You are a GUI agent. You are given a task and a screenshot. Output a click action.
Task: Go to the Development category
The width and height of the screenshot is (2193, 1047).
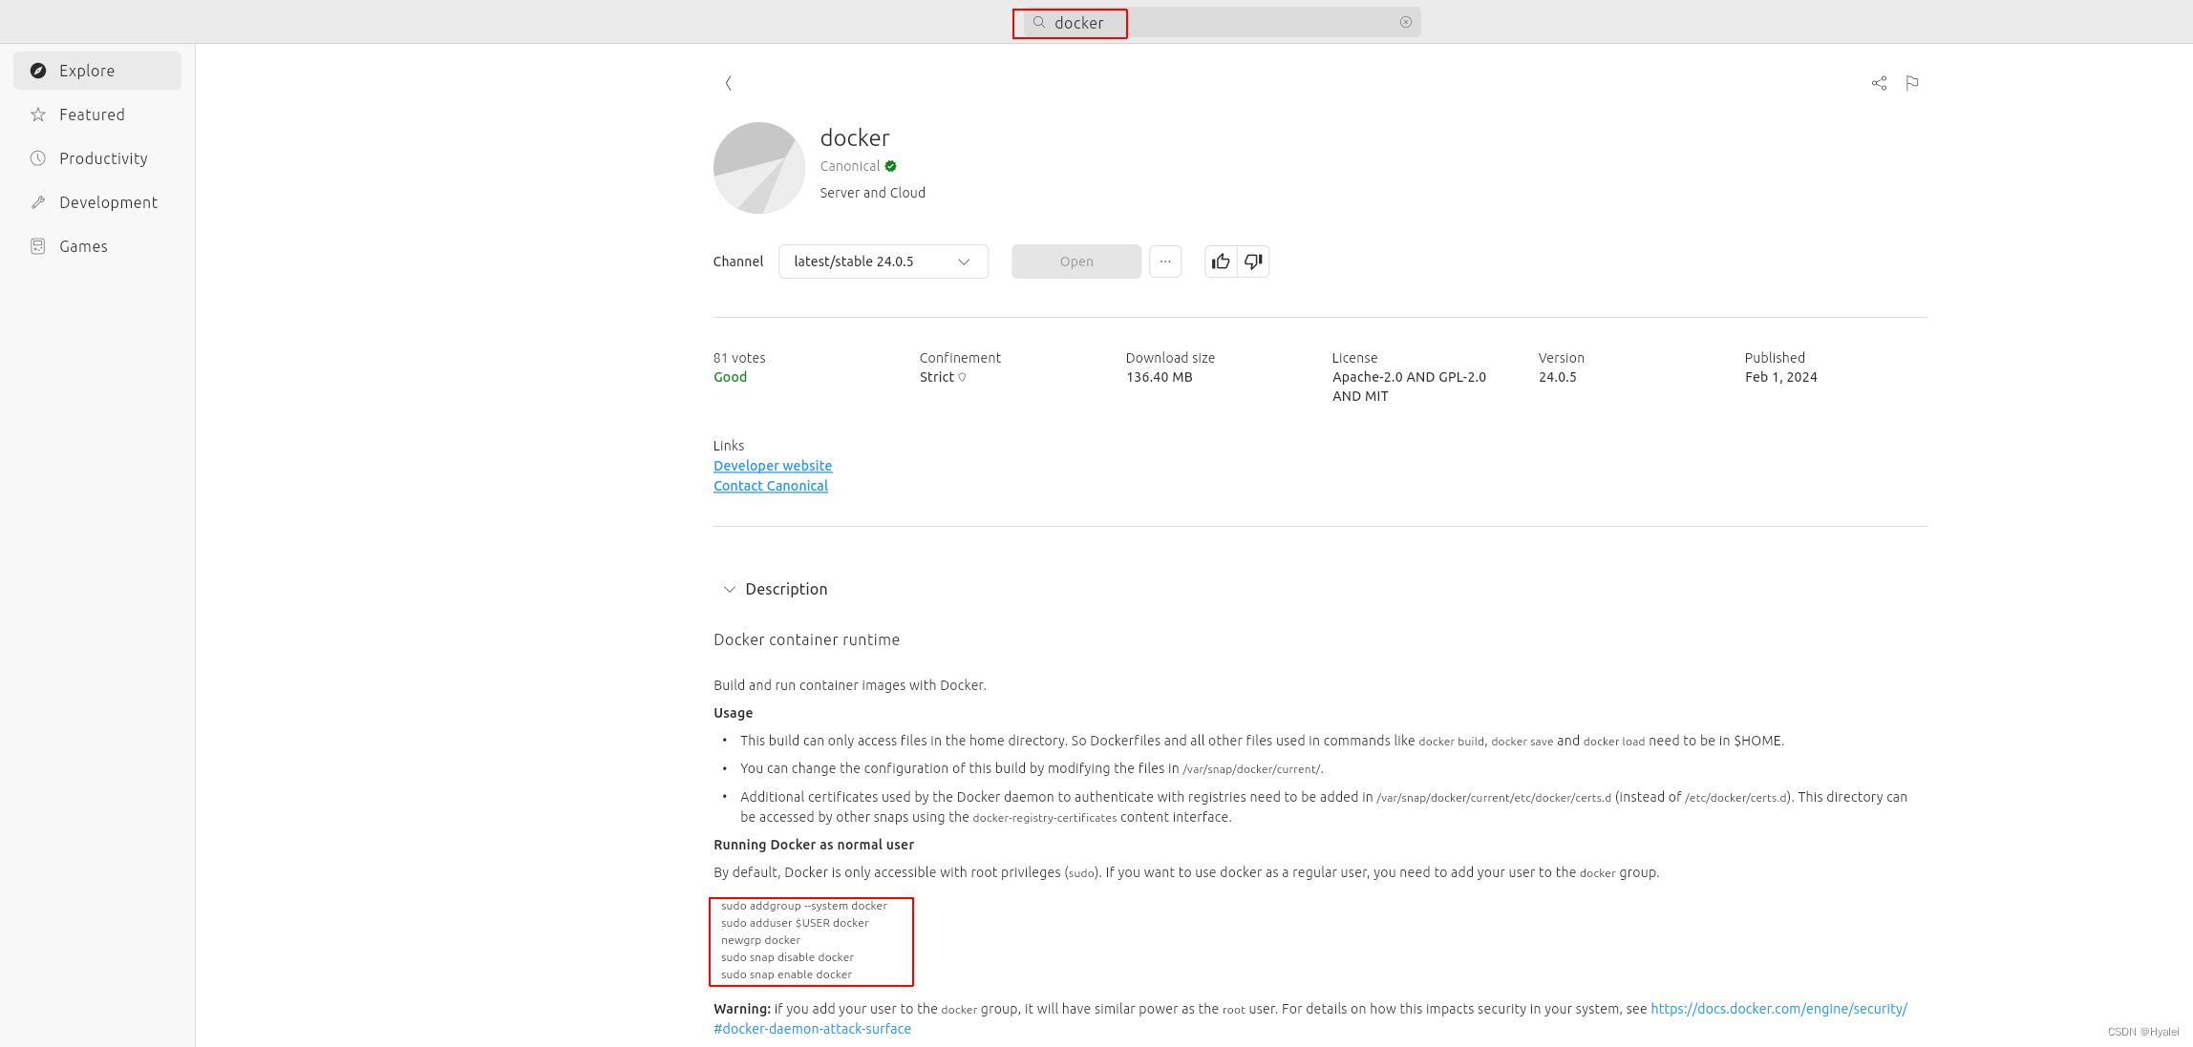108,202
